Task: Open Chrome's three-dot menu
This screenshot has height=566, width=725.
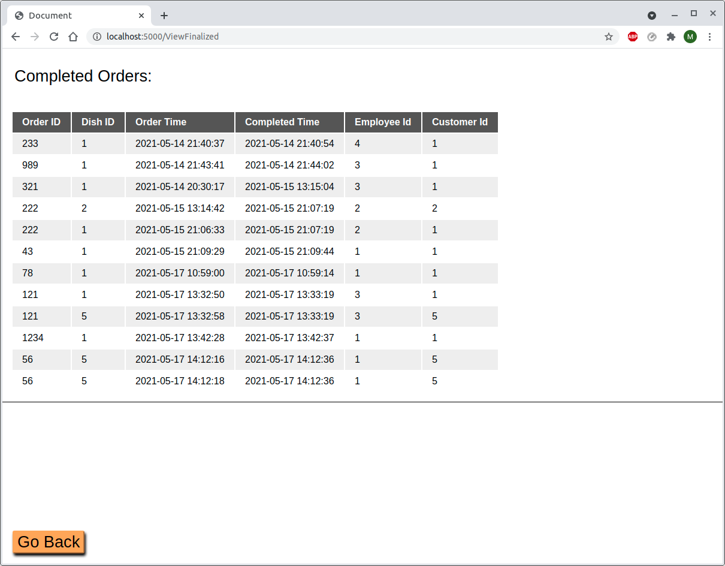Action: [x=710, y=37]
